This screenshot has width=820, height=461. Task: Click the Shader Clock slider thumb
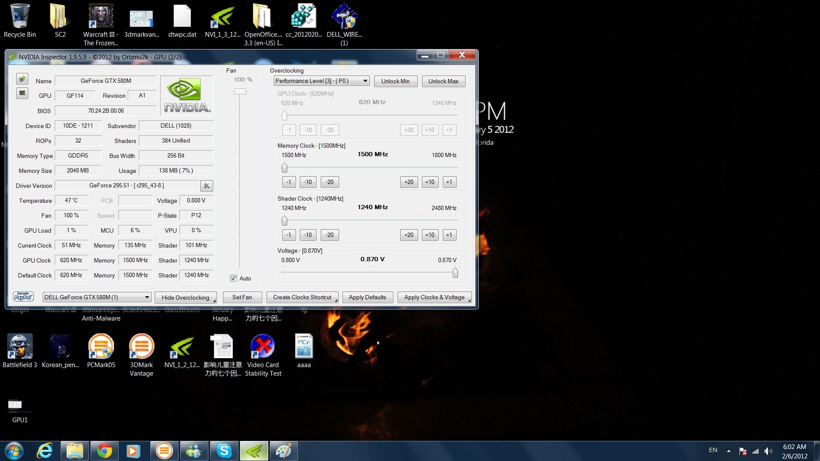pyautogui.click(x=284, y=221)
